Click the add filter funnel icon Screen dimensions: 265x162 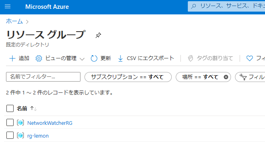coord(243,77)
